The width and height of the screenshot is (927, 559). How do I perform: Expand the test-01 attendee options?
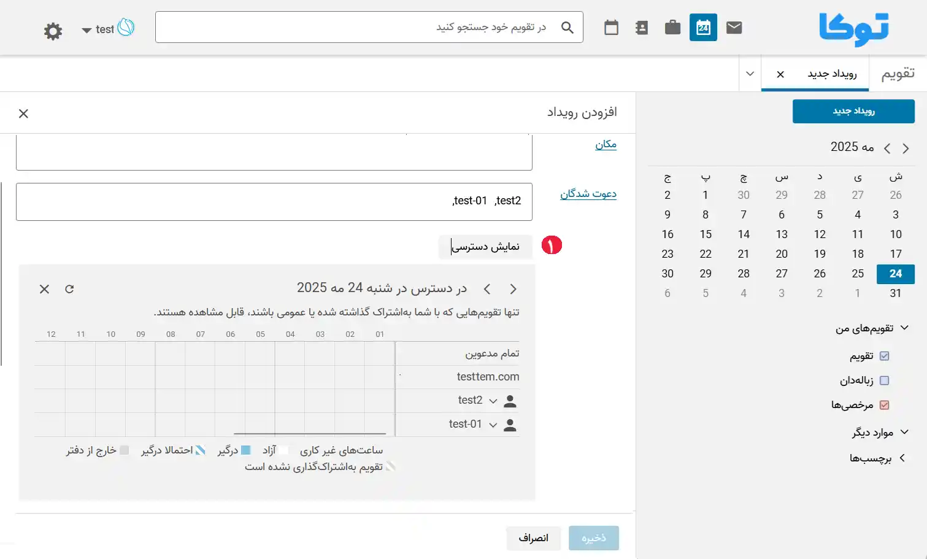click(493, 425)
